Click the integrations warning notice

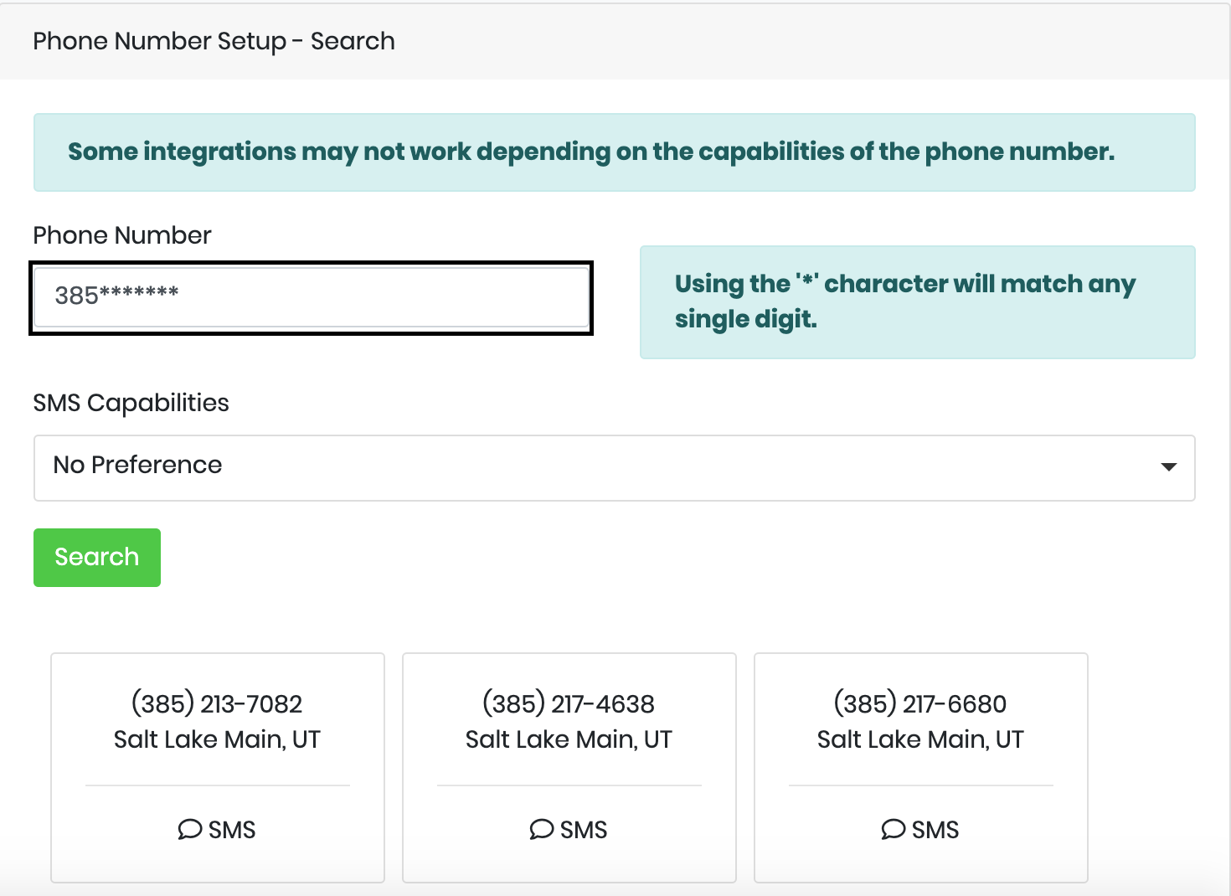click(x=614, y=152)
